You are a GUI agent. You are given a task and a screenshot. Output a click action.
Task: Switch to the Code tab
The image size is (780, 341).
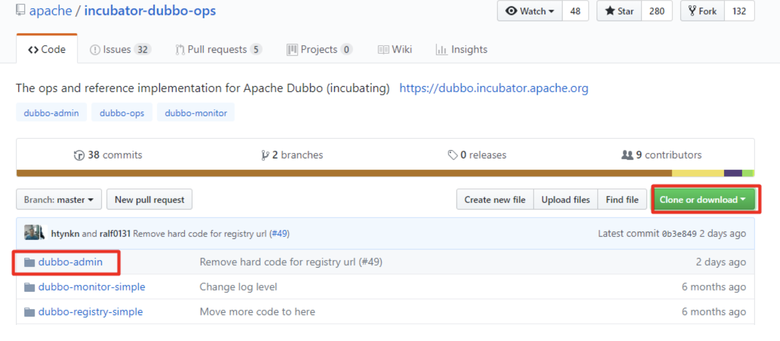click(x=47, y=49)
